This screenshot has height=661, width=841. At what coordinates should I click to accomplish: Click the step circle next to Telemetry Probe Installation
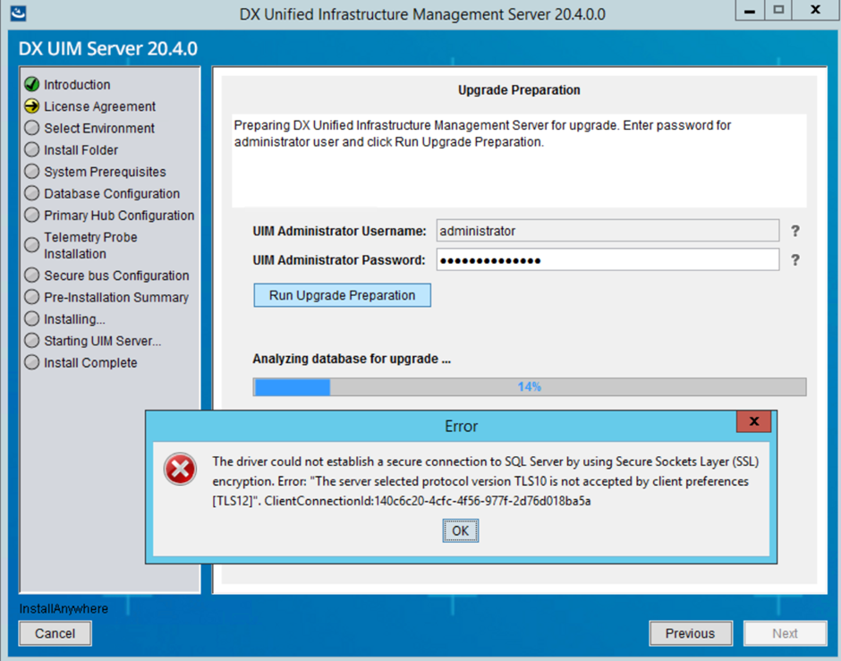31,245
